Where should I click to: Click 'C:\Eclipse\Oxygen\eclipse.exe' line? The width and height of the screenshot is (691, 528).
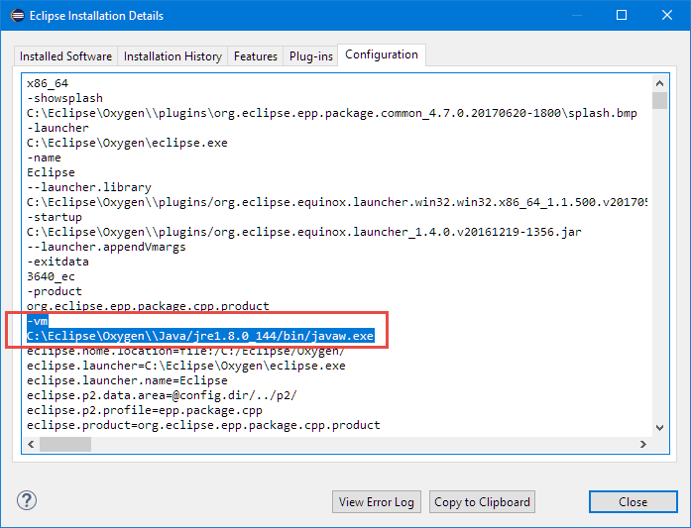click(127, 143)
